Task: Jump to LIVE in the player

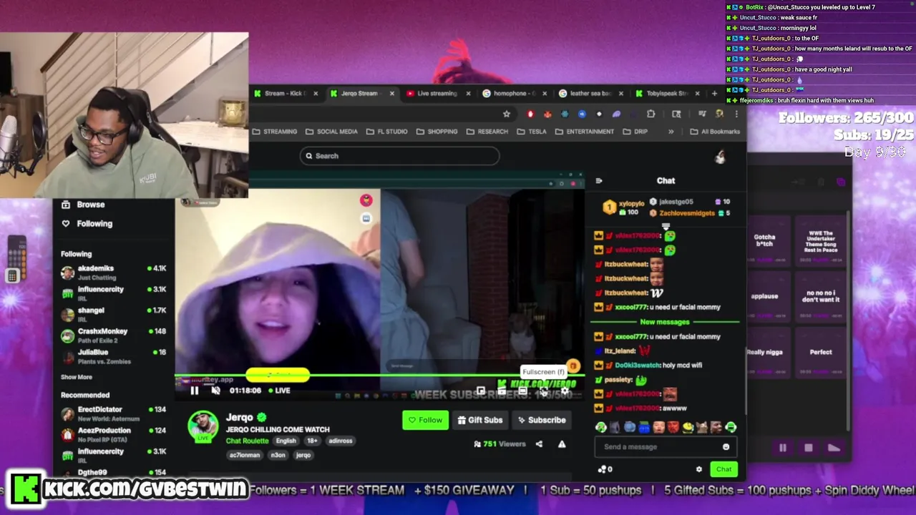Action: [279, 391]
